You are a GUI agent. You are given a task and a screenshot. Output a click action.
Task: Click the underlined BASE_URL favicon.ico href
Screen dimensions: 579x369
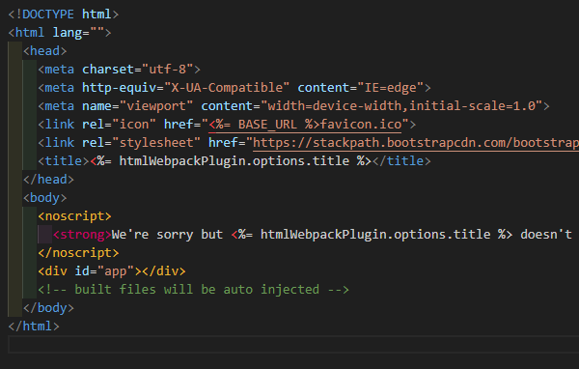[x=305, y=125]
